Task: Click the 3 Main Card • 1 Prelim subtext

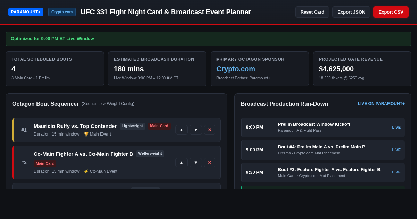Action: click(31, 78)
